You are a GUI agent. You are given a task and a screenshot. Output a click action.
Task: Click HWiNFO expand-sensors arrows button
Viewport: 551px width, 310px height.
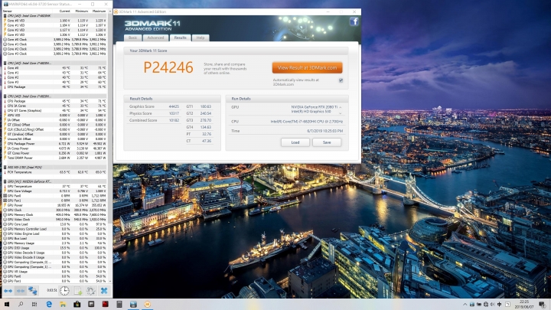pos(8,291)
